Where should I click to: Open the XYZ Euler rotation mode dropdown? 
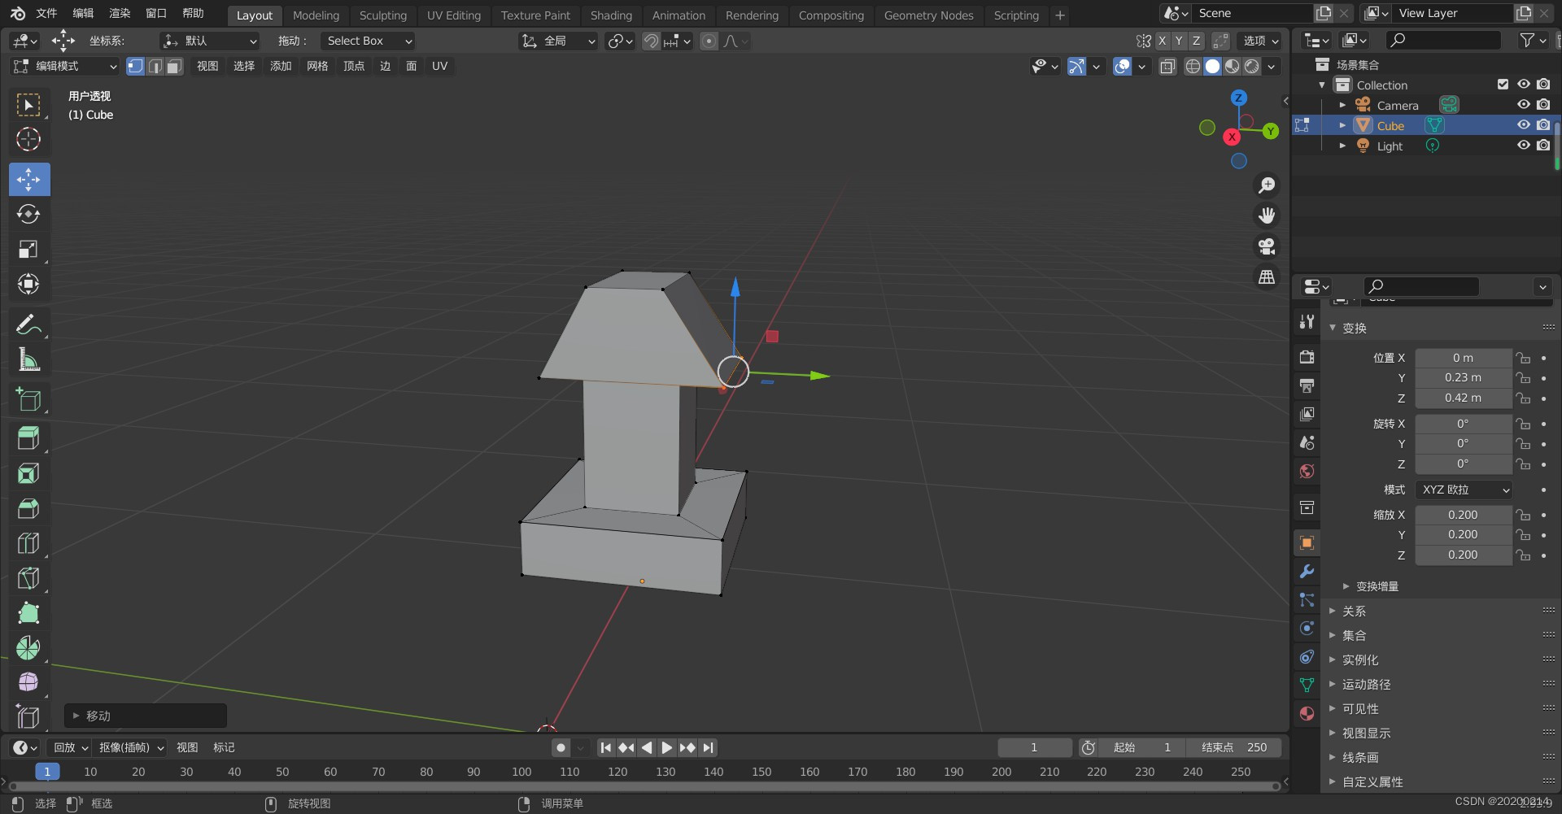coord(1464,490)
